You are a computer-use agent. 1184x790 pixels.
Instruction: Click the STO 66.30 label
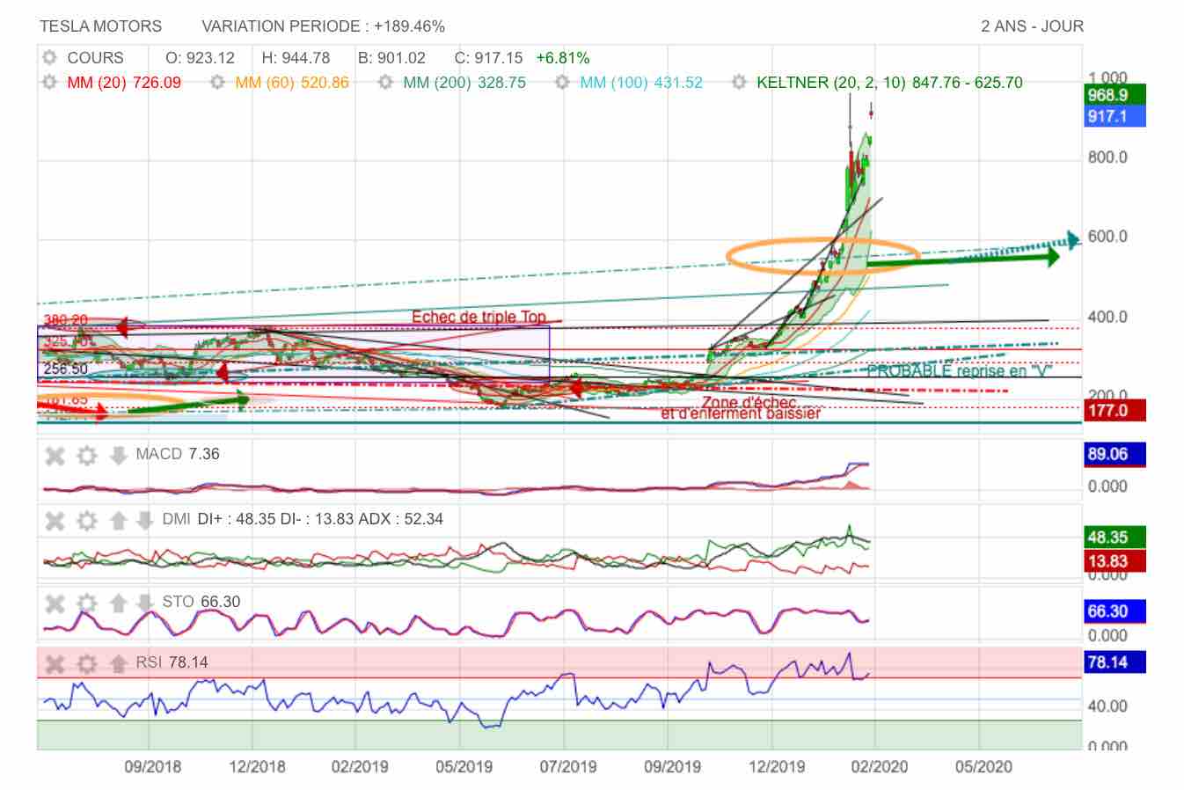click(201, 602)
